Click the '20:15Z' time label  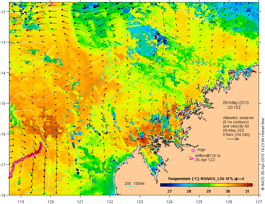234,107
